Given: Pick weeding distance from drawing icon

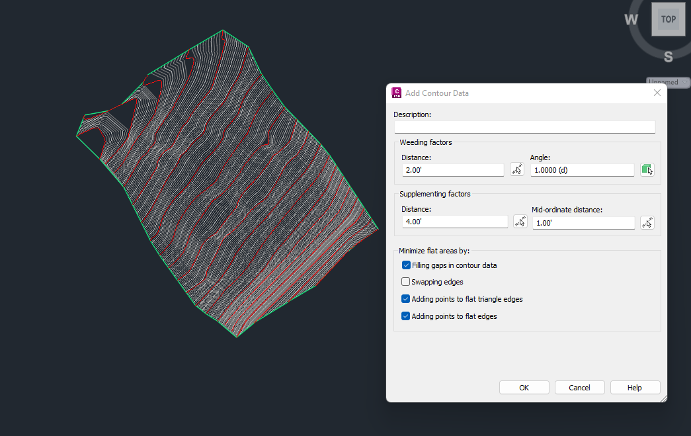Looking at the screenshot, I should click(x=517, y=169).
